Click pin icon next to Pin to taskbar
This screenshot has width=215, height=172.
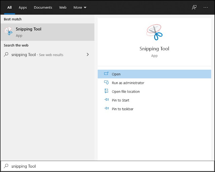tap(106, 108)
